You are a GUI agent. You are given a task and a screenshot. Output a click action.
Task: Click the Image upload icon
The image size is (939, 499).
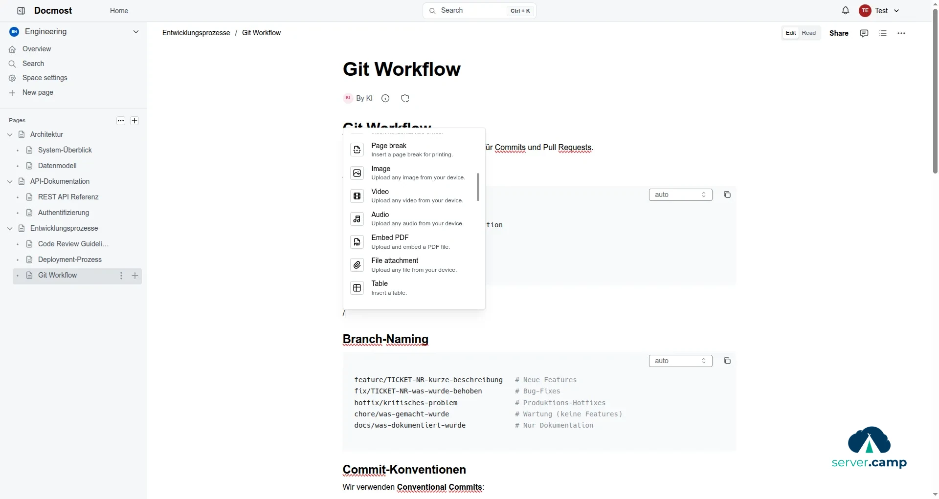click(x=357, y=173)
